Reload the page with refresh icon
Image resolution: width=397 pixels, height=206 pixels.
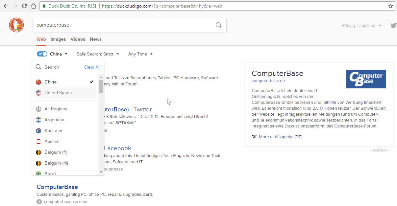[24, 6]
